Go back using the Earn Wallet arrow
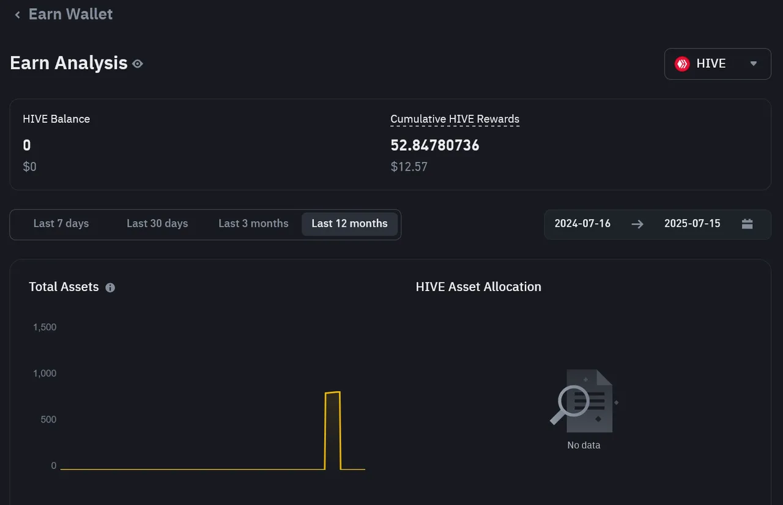The height and width of the screenshot is (505, 783). pos(17,15)
